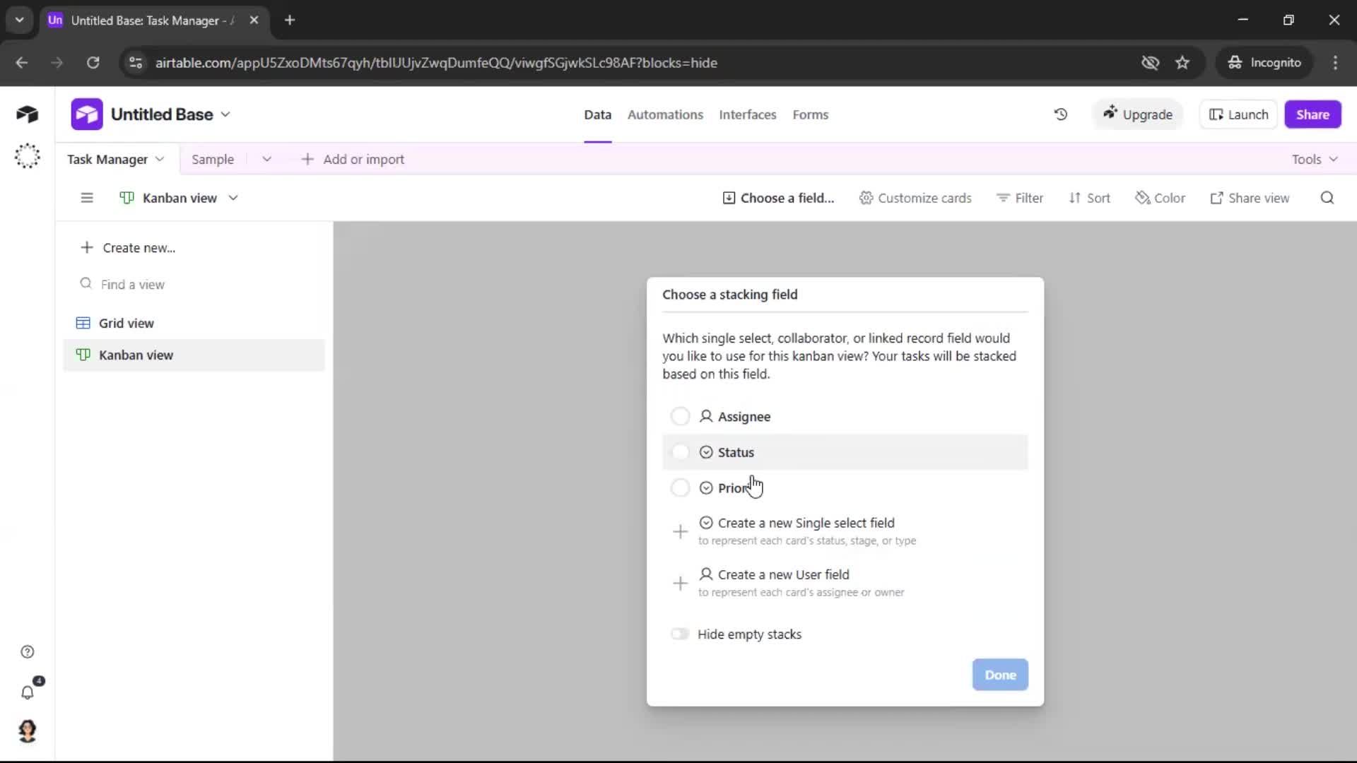Click the Omni AI assistant icon
1357x763 pixels.
(27, 156)
